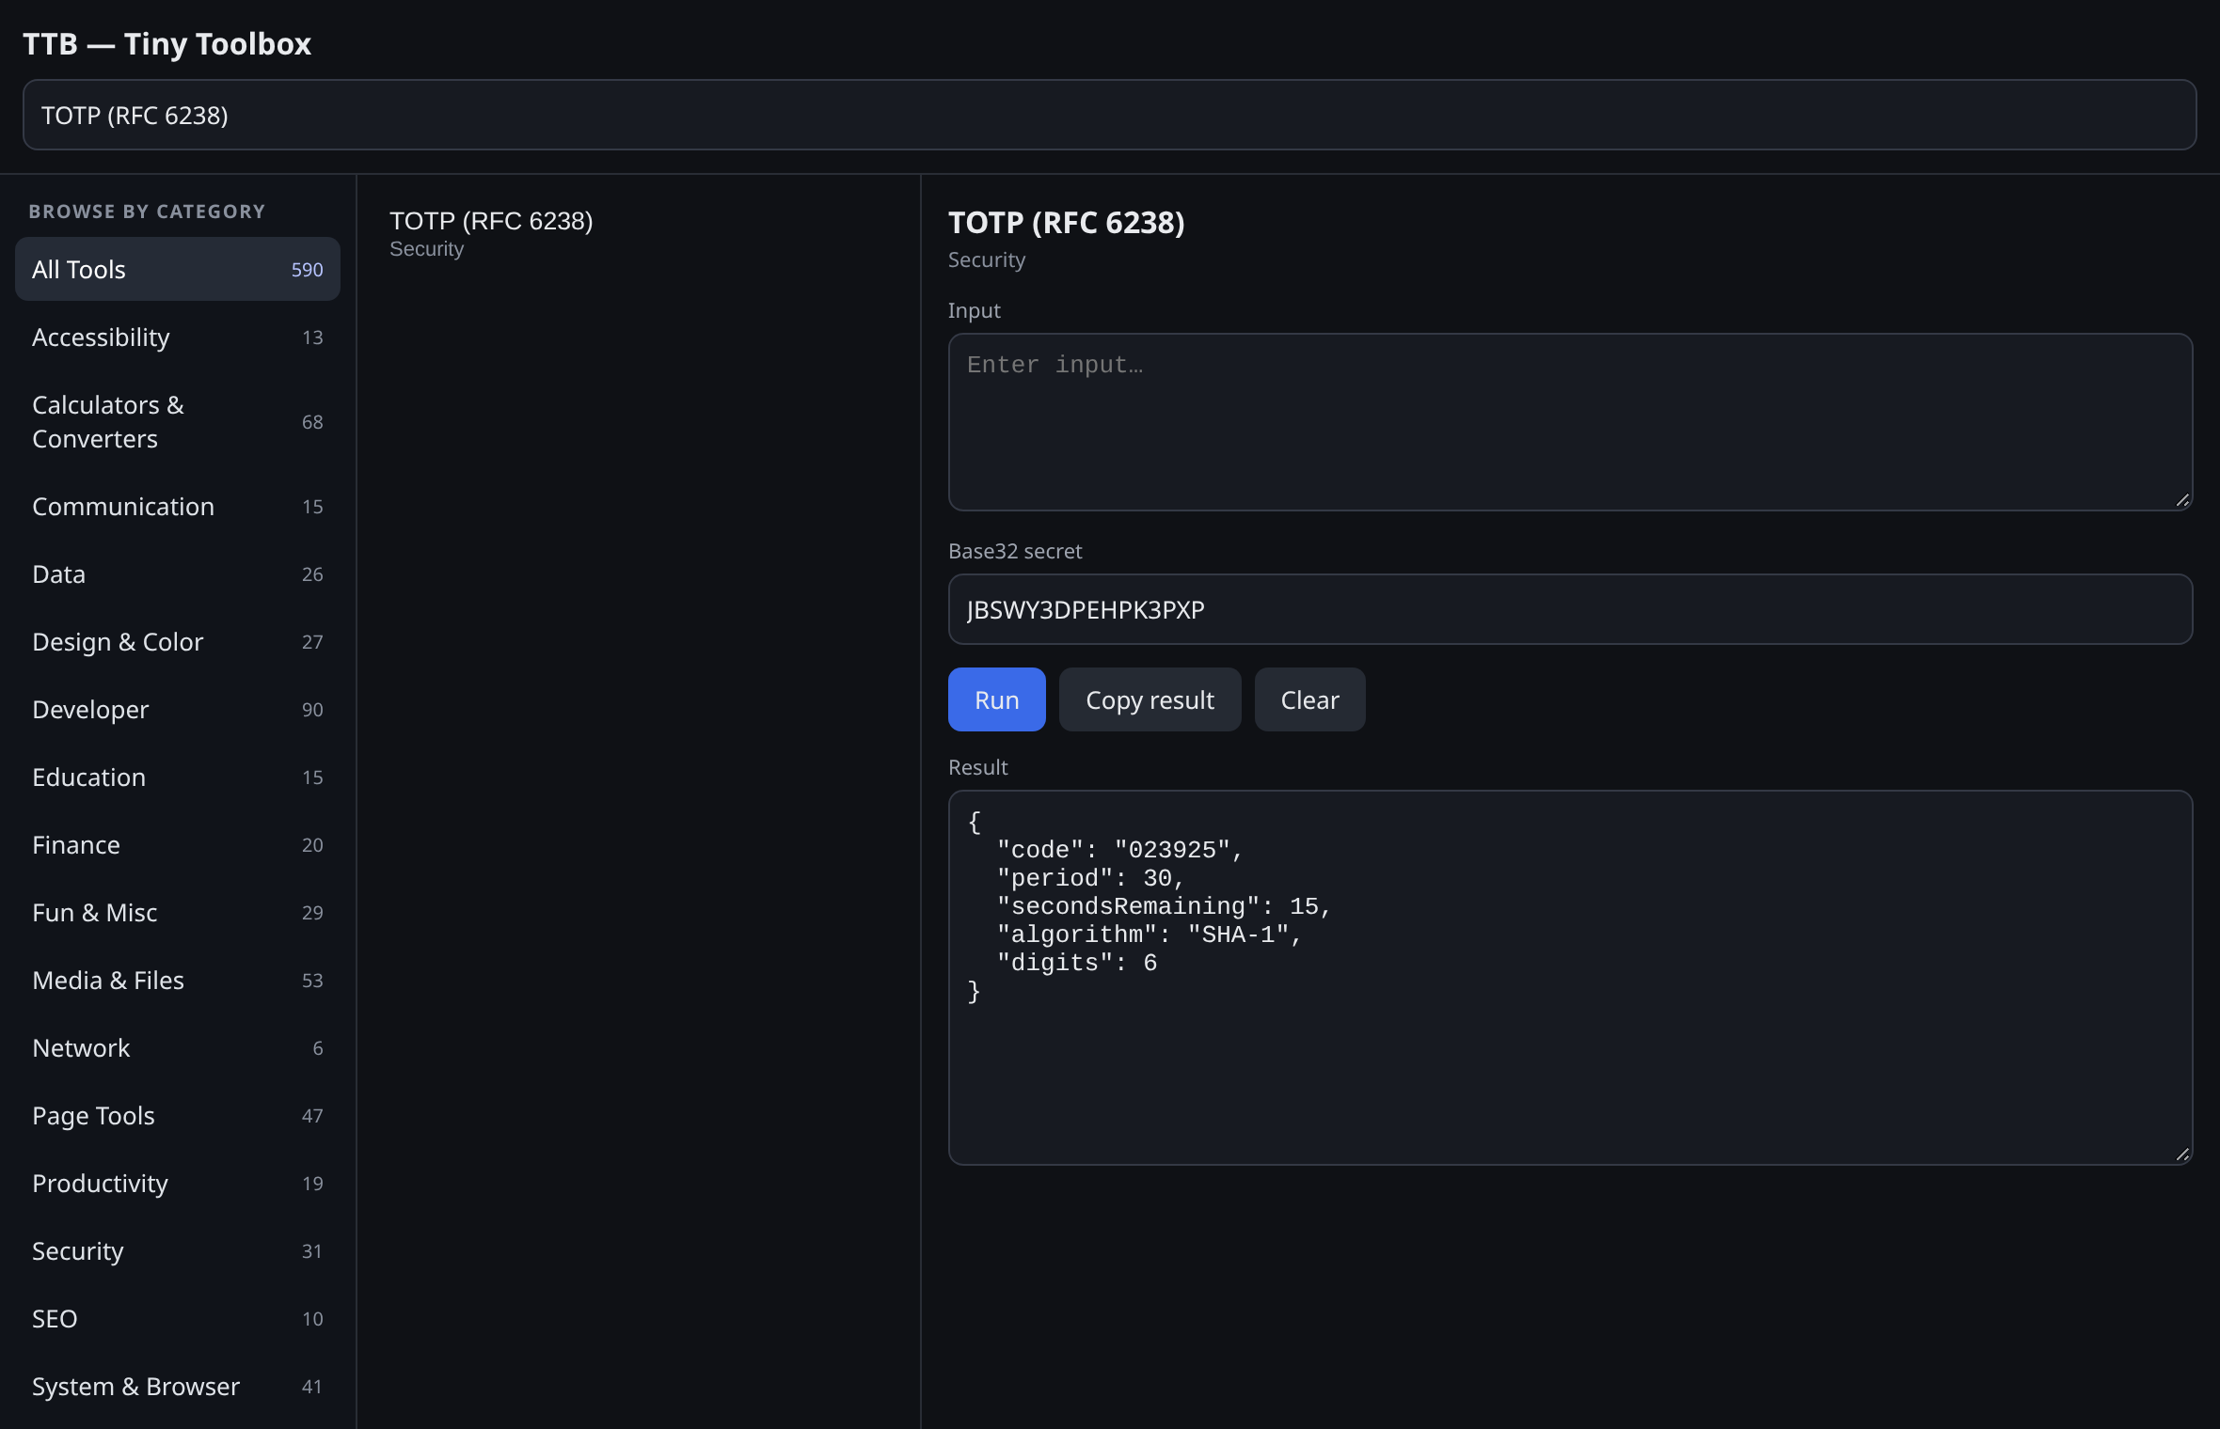Viewport: 2220px width, 1429px height.
Task: Click the Run button
Action: tap(996, 699)
